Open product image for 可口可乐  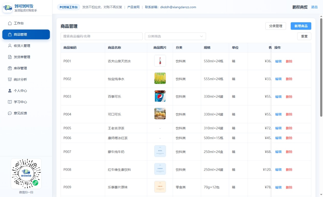click(x=160, y=114)
